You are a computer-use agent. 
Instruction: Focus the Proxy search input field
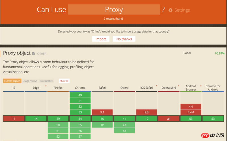click(x=114, y=10)
